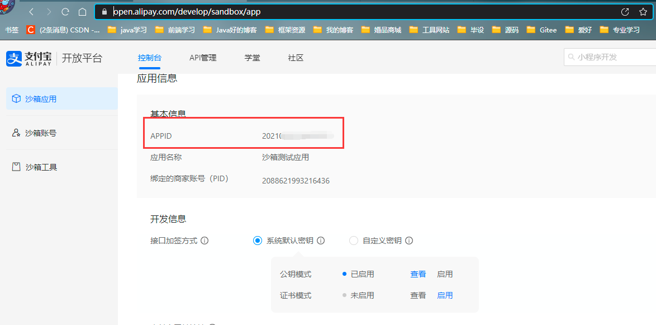Image resolution: width=656 pixels, height=325 pixels.
Task: Open the Java好的博客 bookmark folder
Action: coord(230,30)
